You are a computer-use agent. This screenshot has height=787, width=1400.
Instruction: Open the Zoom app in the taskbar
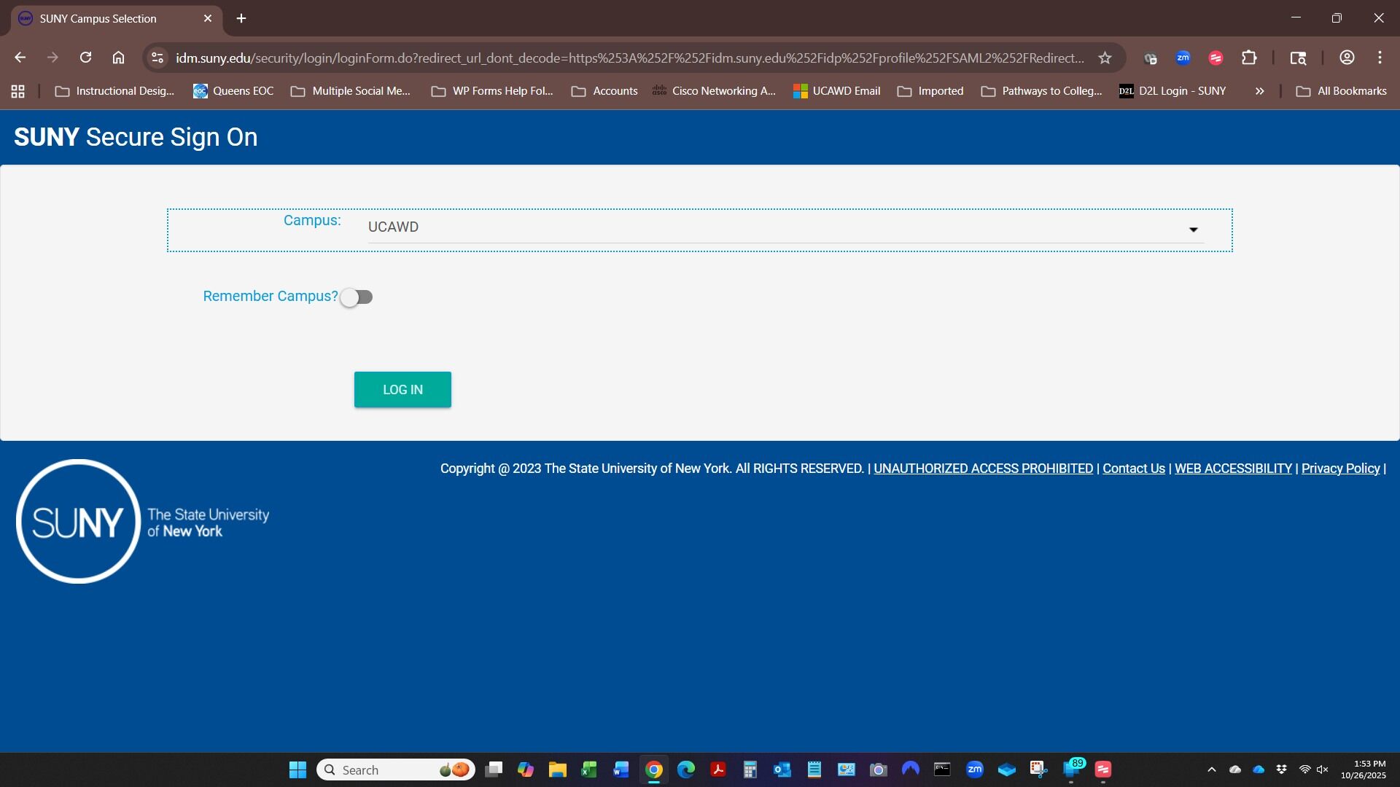(975, 770)
